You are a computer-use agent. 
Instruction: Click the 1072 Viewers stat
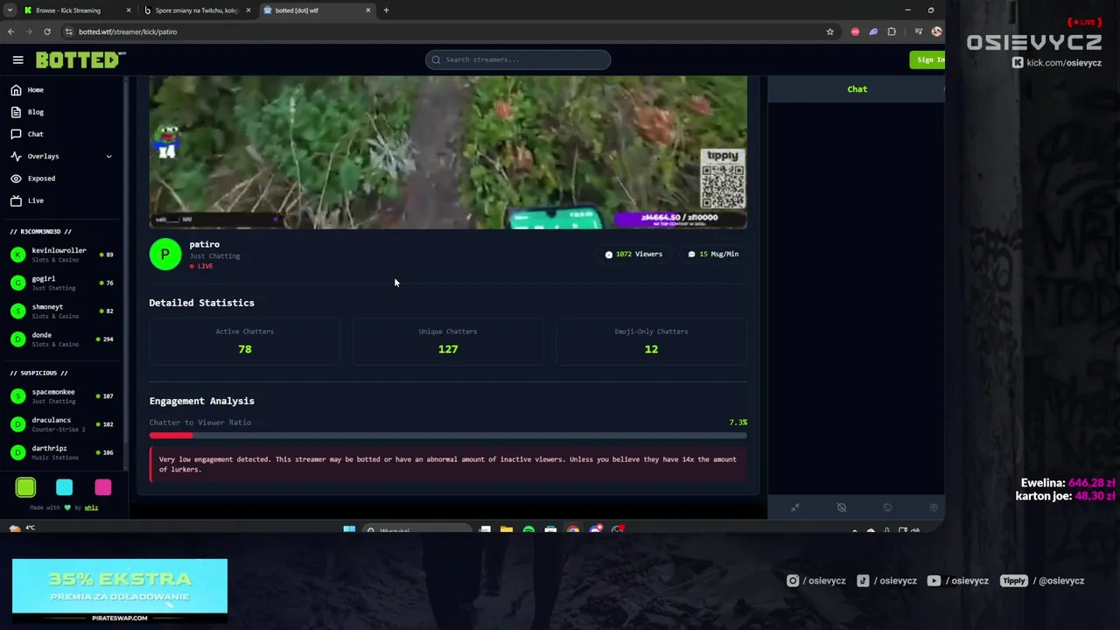(633, 254)
